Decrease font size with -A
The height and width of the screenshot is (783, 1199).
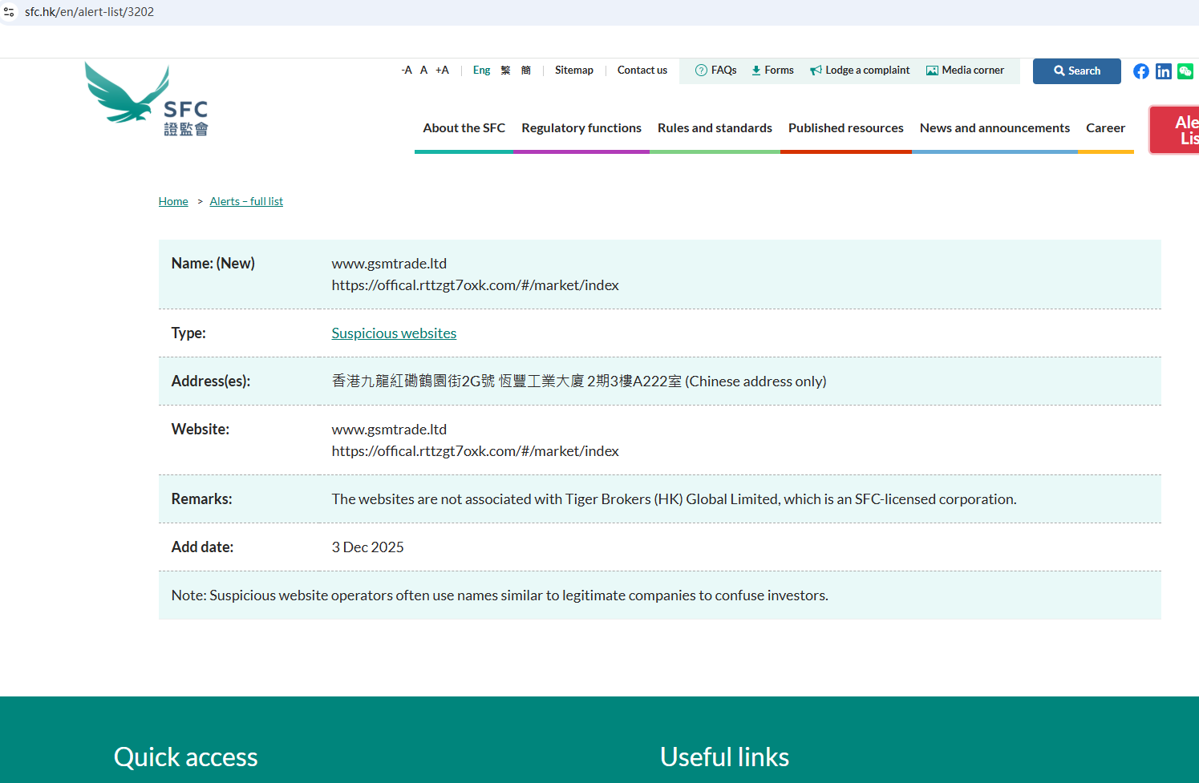click(407, 71)
